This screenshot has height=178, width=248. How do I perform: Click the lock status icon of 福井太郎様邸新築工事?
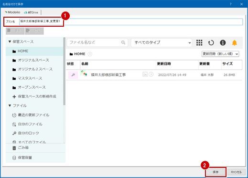(73, 75)
